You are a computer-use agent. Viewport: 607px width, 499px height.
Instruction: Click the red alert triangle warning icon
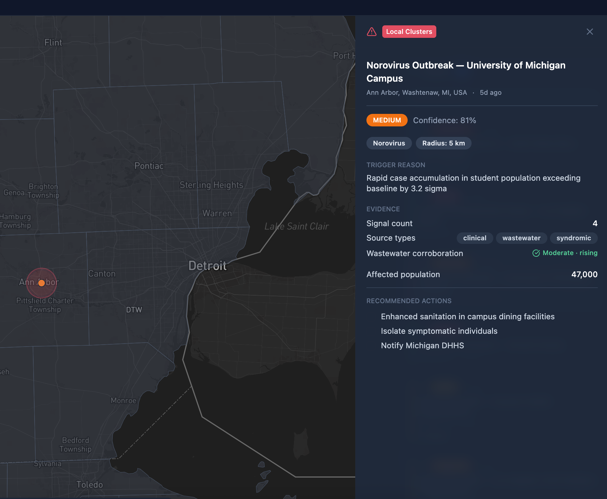pyautogui.click(x=372, y=32)
